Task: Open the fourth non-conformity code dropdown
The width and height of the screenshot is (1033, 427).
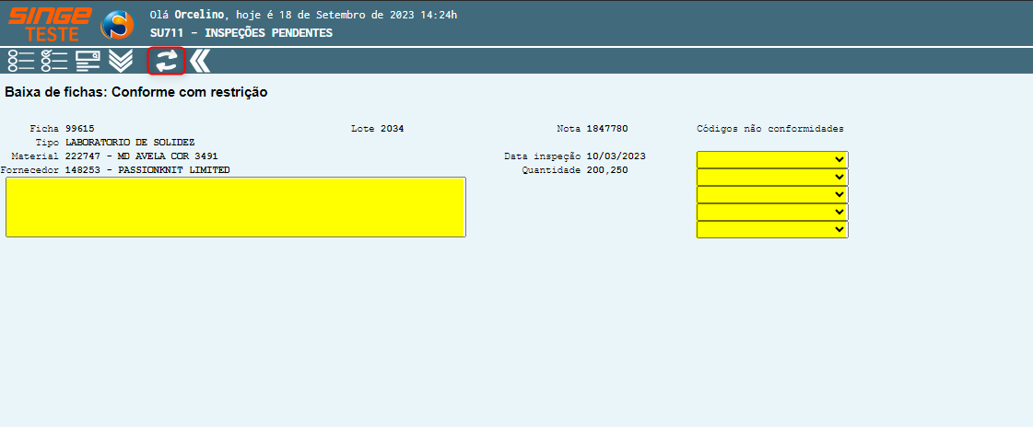Action: tap(771, 212)
